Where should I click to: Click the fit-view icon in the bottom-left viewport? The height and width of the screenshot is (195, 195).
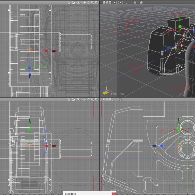69,99
